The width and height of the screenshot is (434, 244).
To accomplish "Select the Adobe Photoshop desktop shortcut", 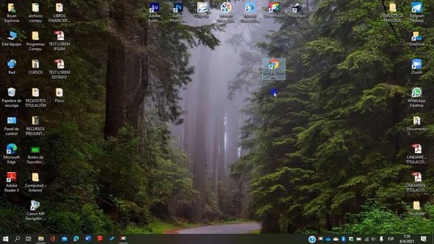I will 178,12.
